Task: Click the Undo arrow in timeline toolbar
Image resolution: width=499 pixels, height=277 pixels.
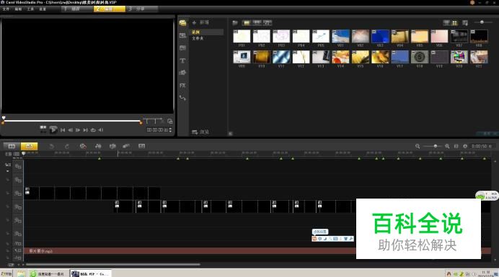Action: tap(51, 146)
